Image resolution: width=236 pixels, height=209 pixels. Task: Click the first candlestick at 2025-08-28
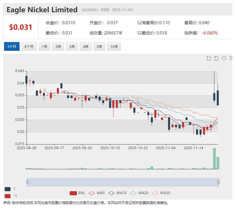click(x=27, y=80)
